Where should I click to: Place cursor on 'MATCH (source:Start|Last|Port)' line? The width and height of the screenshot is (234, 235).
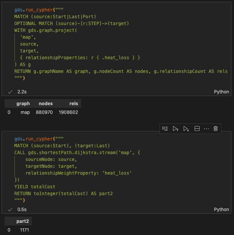pyautogui.click(x=55, y=17)
